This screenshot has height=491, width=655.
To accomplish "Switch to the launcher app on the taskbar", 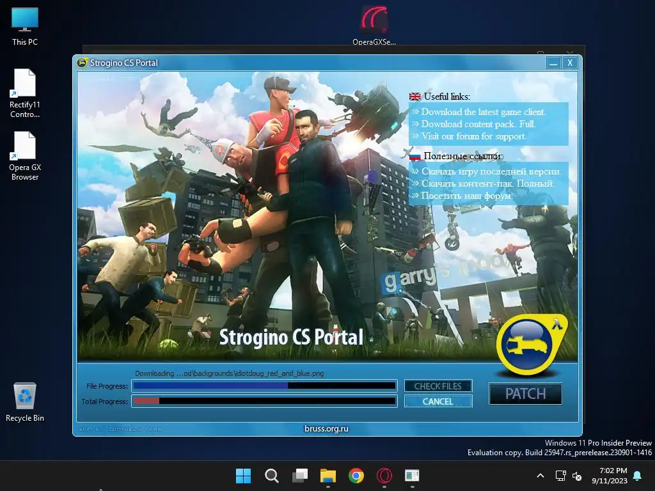I will (413, 476).
